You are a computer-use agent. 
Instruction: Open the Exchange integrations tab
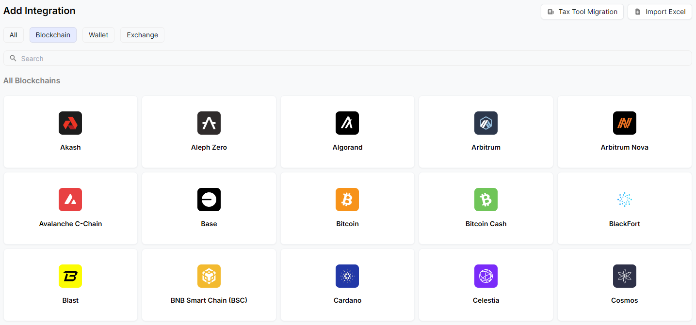point(142,34)
